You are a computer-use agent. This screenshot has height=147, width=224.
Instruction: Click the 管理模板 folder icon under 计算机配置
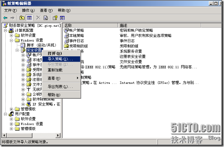[x=17, y=109]
